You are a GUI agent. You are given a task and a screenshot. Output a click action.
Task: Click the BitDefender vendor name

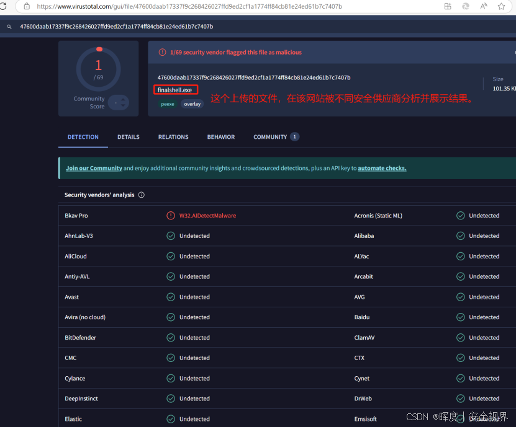point(80,338)
